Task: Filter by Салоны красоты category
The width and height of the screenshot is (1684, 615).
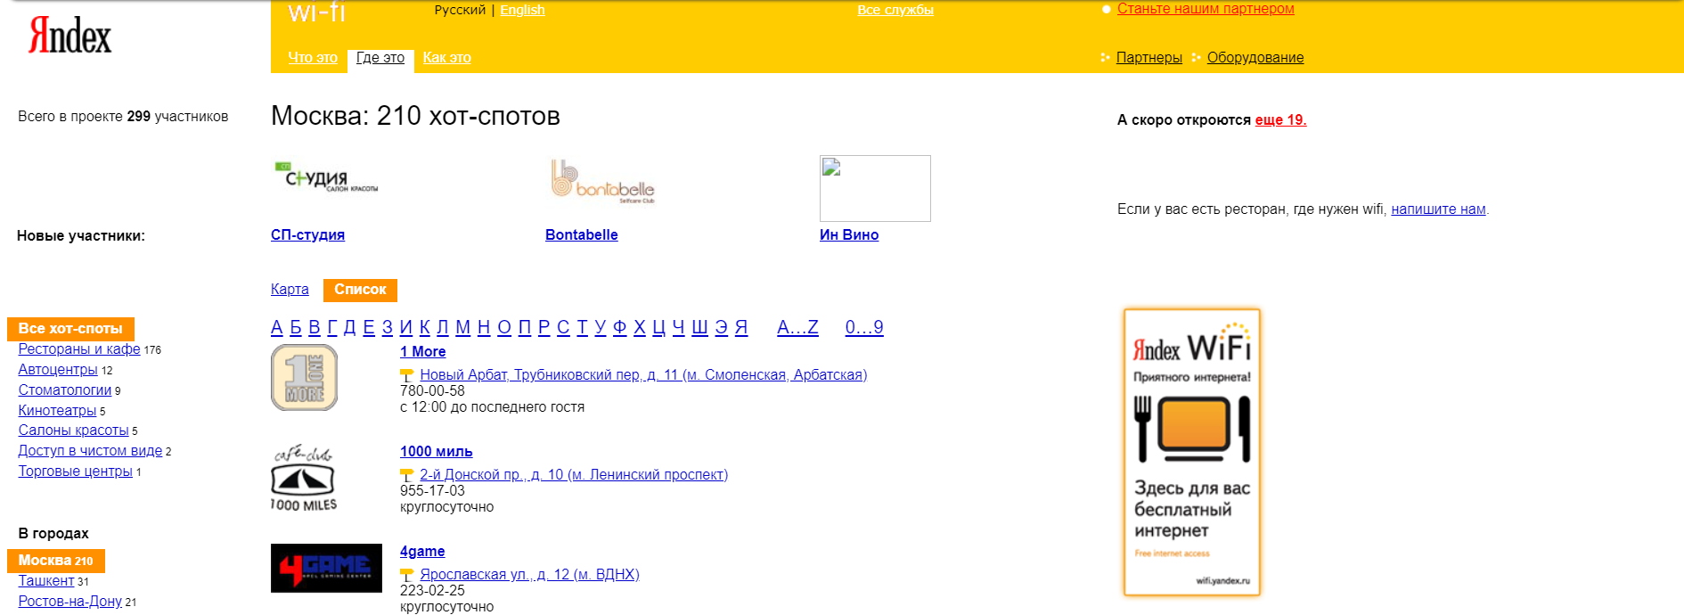Action: [x=74, y=430]
